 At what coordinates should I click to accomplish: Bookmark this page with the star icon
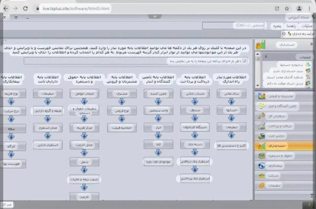point(287,9)
